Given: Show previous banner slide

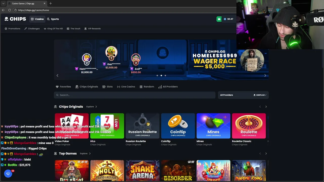Looking at the screenshot, I should point(57,75).
